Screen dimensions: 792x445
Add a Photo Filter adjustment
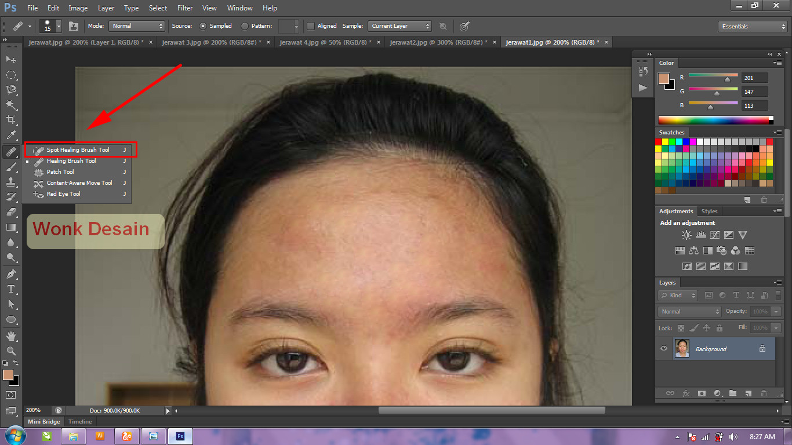click(722, 251)
